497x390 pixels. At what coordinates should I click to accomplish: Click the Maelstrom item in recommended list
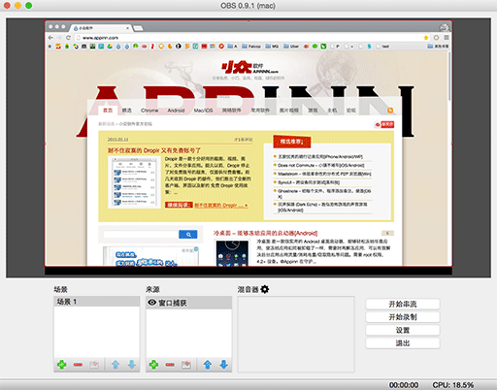324,174
